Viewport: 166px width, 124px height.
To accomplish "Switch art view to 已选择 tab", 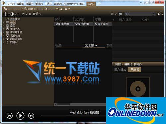I will coord(134,70).
